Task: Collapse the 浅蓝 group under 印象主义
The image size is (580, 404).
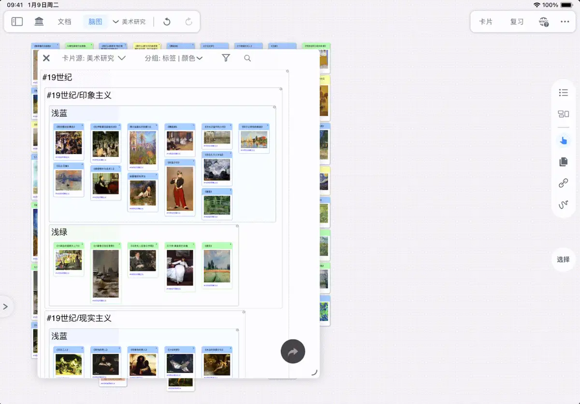Action: tap(275, 107)
